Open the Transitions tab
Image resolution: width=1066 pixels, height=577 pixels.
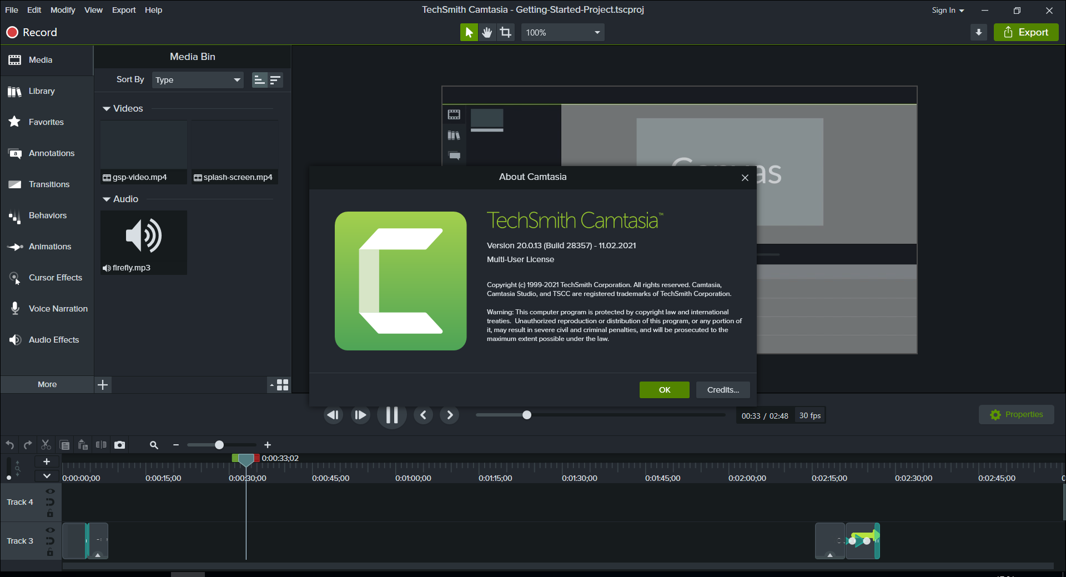[x=47, y=184]
